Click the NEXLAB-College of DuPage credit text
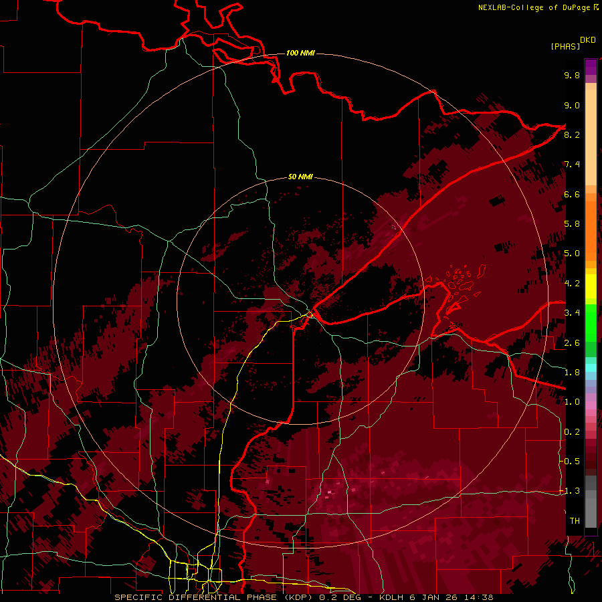 click(534, 7)
